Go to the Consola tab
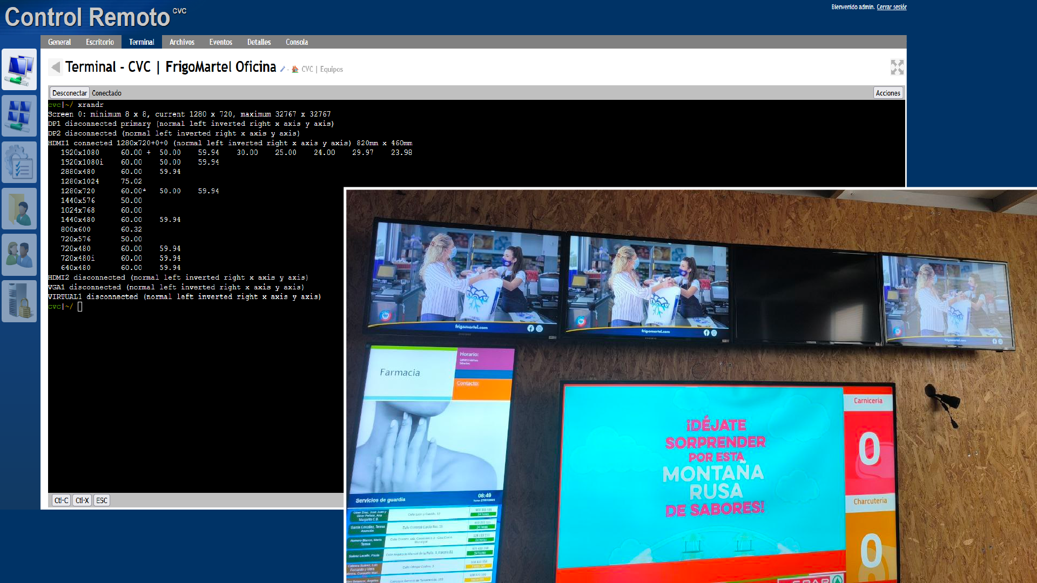The width and height of the screenshot is (1037, 583). point(297,42)
